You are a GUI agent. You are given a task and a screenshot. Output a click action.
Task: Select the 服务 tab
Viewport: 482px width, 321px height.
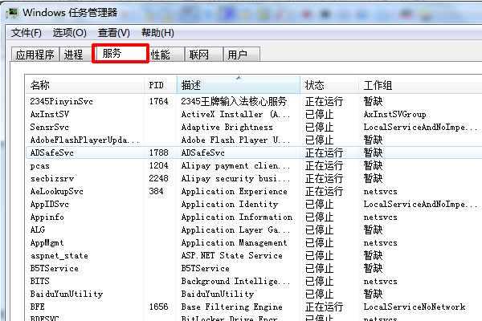tap(118, 54)
